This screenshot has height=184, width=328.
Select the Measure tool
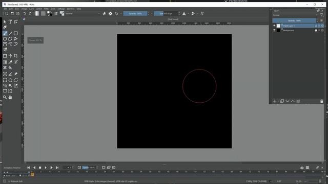[10, 74]
